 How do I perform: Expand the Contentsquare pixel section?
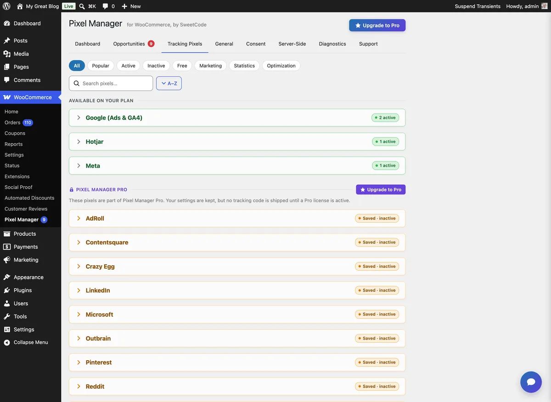click(x=237, y=242)
